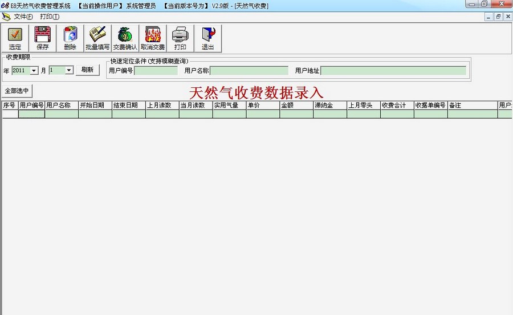Click the 上月读数 column header
Image resolution: width=513 pixels, height=315 pixels.
[162, 106]
